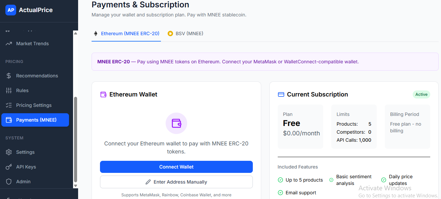441x199 pixels.
Task: Click the sidebar scrollbar up arrow
Action: coord(75,33)
